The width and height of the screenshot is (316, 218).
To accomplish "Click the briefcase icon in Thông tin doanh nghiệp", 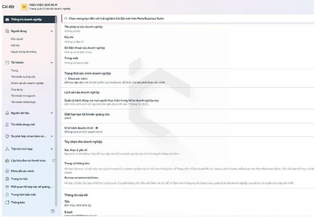I will [7, 20].
